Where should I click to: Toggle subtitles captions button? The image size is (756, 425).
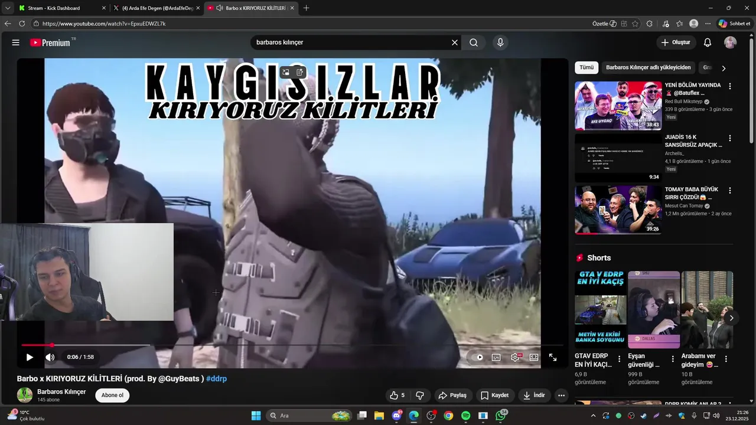(496, 357)
